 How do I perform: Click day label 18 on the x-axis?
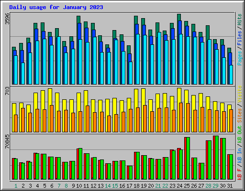[136, 186]
